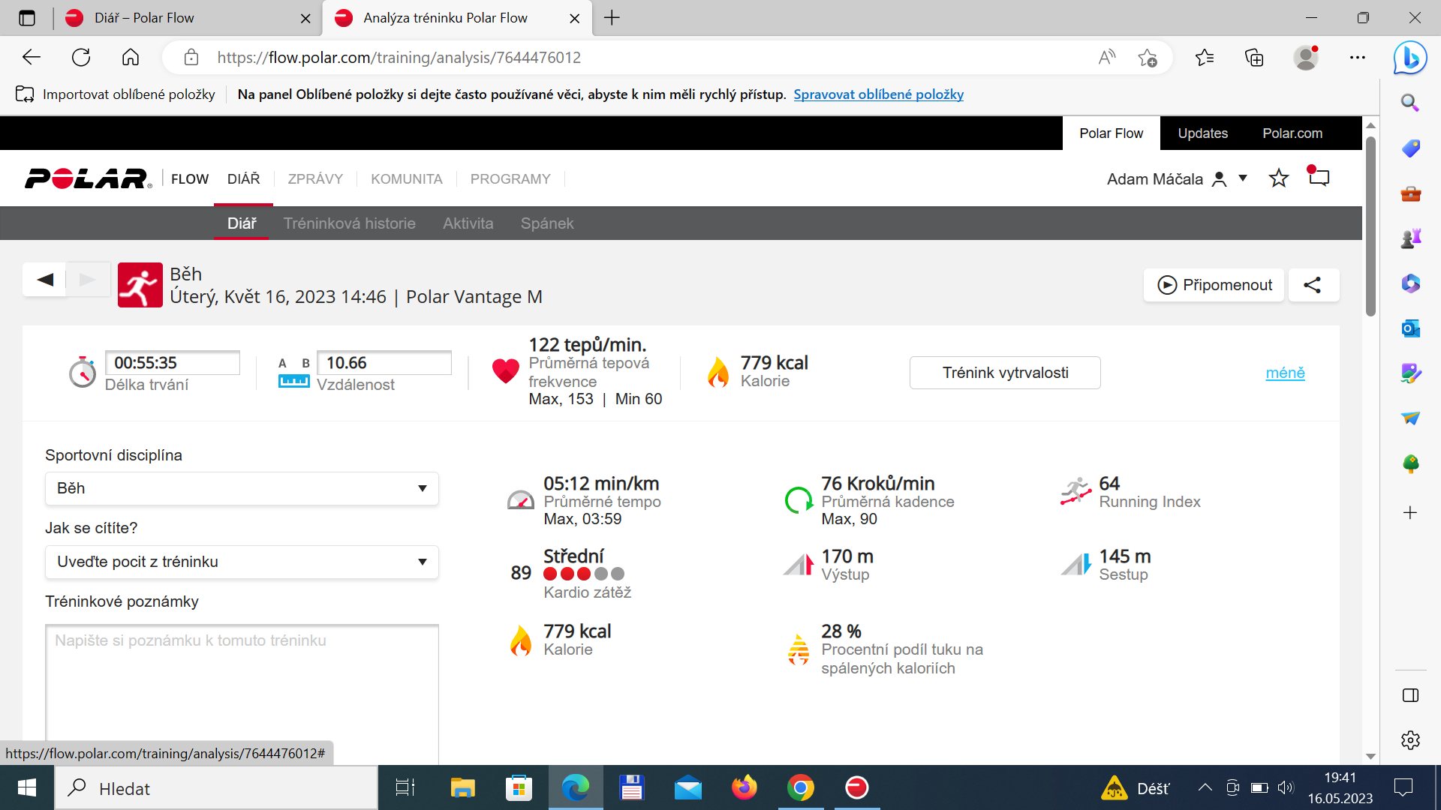Open KOMUNITA in main navigation
This screenshot has width=1441, height=810.
click(x=407, y=179)
